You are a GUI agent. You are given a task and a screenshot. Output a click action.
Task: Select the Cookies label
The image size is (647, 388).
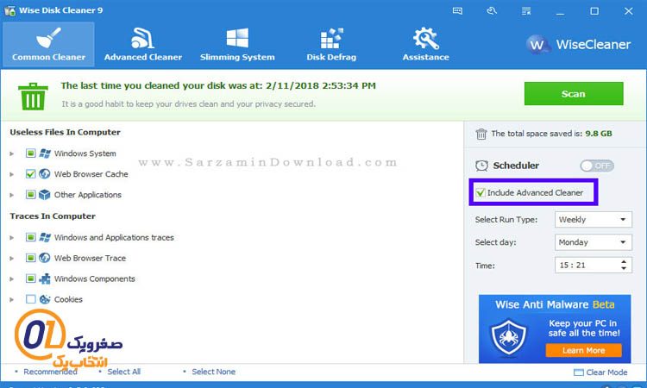point(68,299)
